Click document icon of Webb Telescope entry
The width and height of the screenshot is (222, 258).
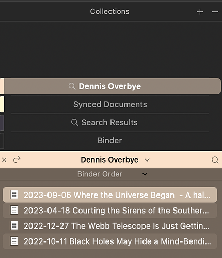pyautogui.click(x=14, y=225)
